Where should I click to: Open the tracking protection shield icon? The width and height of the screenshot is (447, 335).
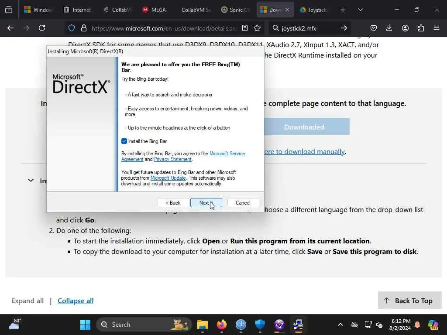pos(72,28)
